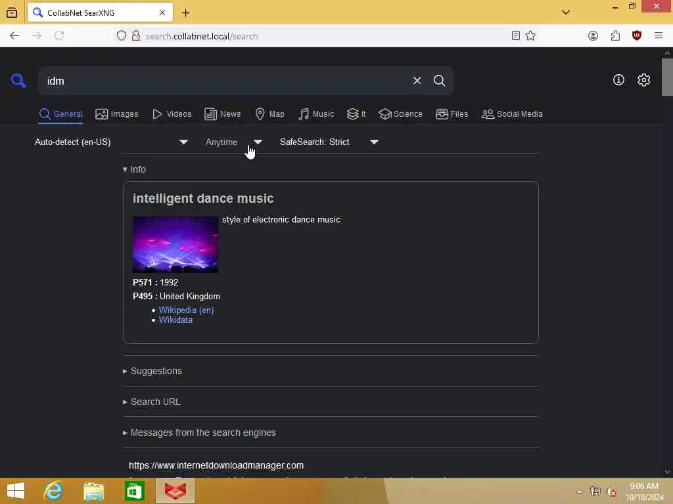Screen dimensions: 673x504
Task: Expand the Suggestions section
Action: coord(152,371)
